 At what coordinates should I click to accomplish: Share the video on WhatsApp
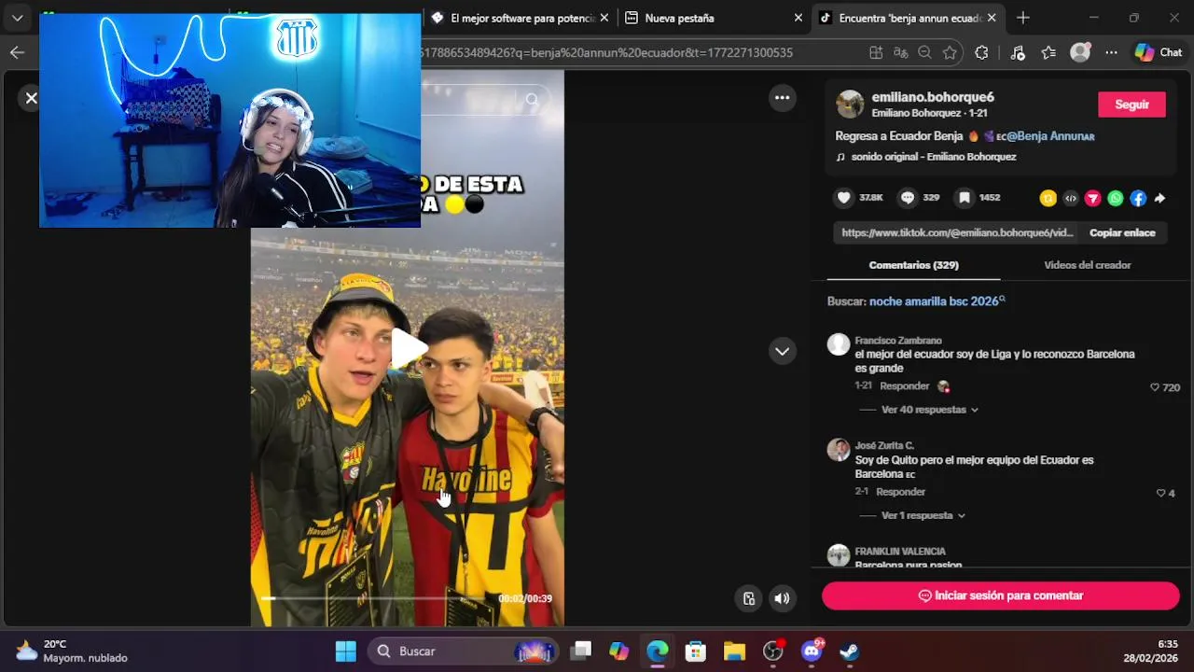[1116, 198]
